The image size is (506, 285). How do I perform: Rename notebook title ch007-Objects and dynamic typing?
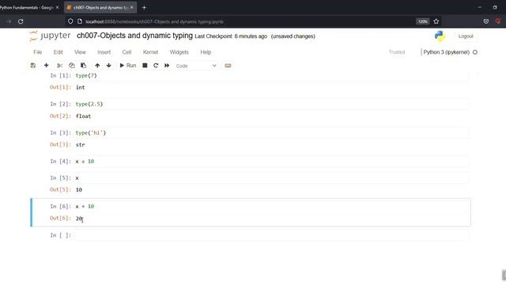tap(134, 36)
